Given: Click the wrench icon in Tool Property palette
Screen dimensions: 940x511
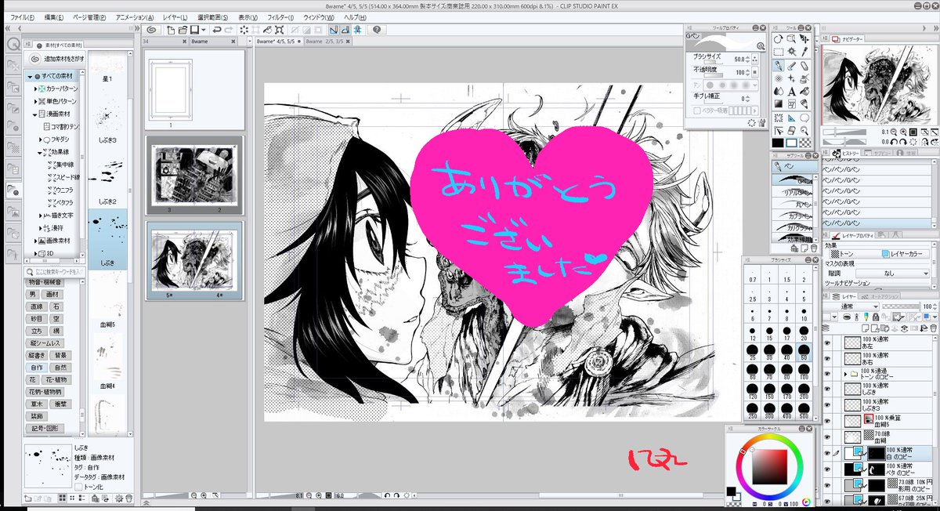Looking at the screenshot, I should click(x=762, y=123).
